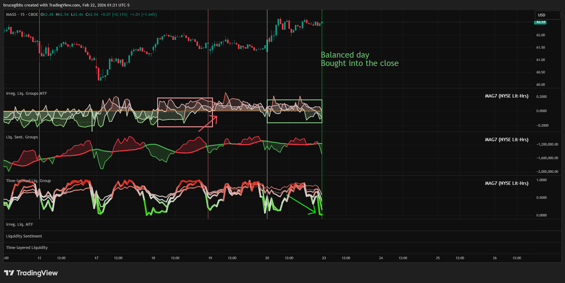Open the USD currency selector
The height and width of the screenshot is (283, 565).
[x=547, y=15]
